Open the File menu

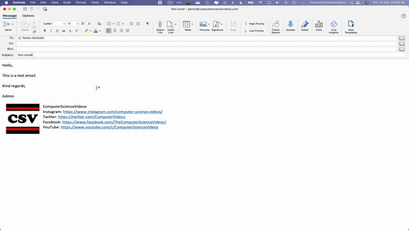tap(33, 3)
